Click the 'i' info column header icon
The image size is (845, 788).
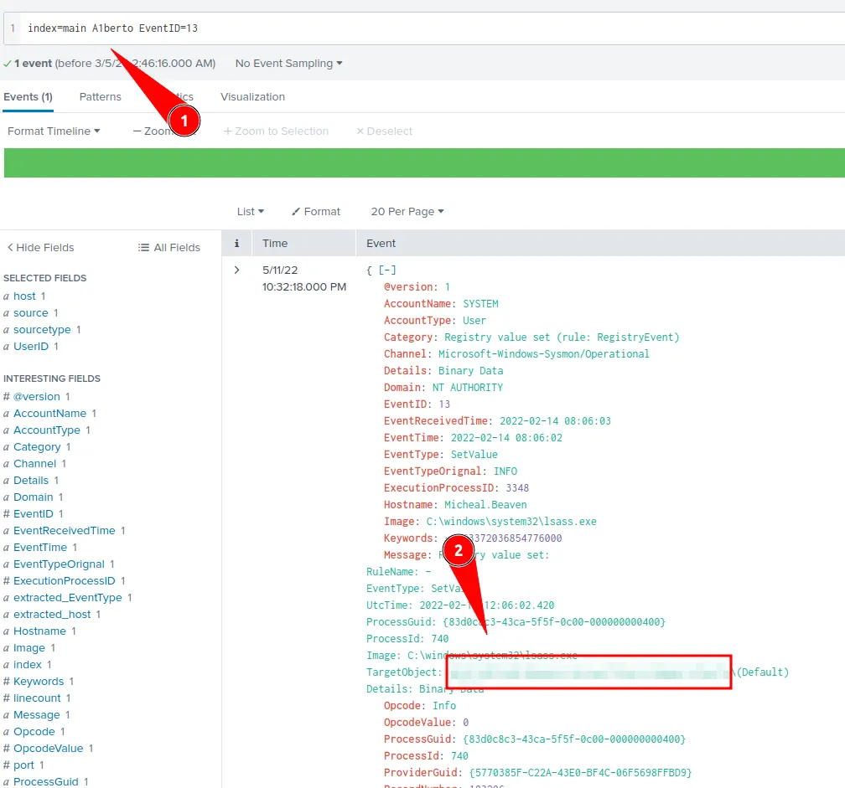coord(236,243)
